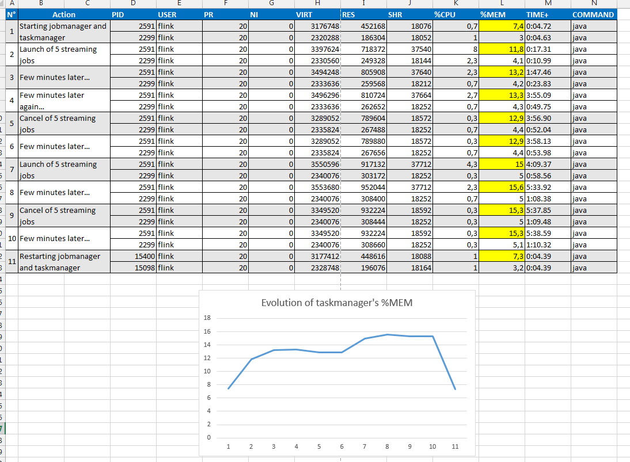Image resolution: width=630 pixels, height=462 pixels.
Task: Select the column N header letter
Action: 594,3
